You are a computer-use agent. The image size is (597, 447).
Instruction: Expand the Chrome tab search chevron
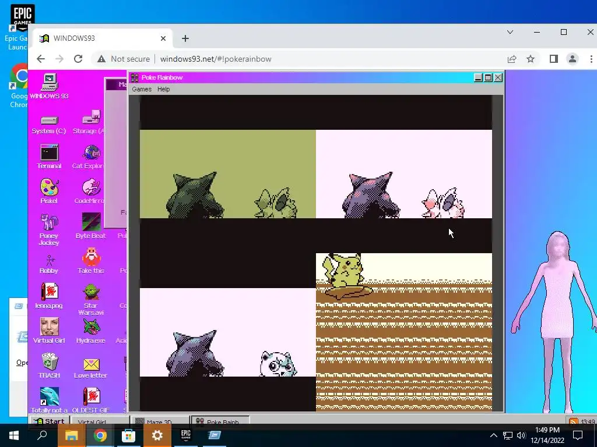coord(510,33)
